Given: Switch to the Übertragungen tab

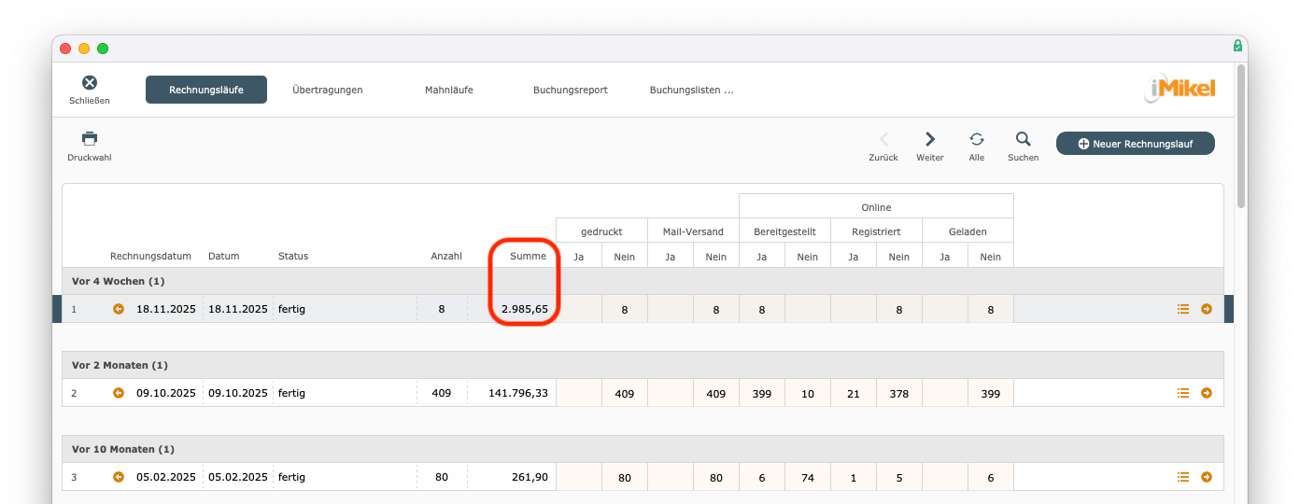Looking at the screenshot, I should (327, 90).
